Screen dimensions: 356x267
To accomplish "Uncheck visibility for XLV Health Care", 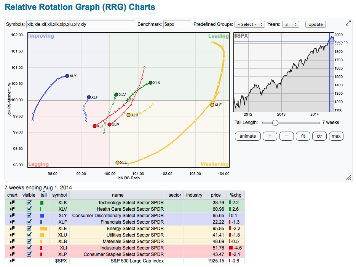I will (29, 209).
